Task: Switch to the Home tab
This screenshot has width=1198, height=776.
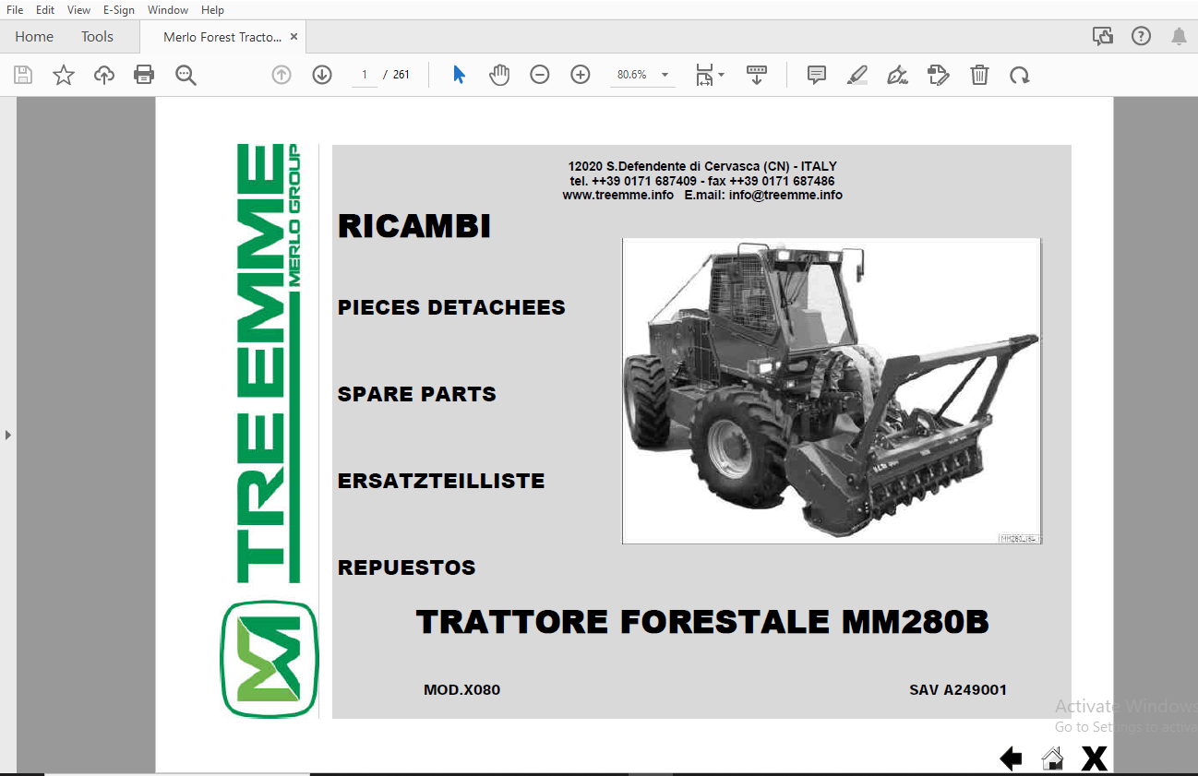Action: (34, 37)
